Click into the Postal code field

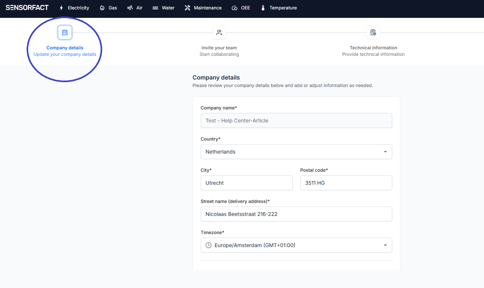click(346, 183)
